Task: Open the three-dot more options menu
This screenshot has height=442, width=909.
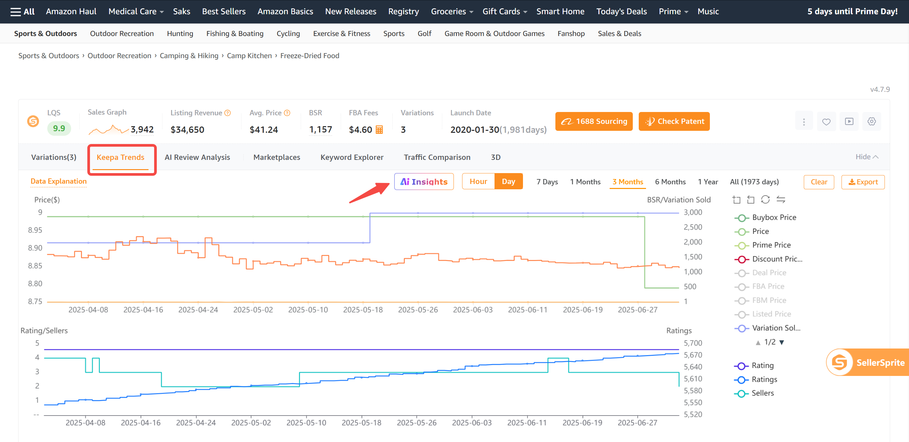Action: pos(804,122)
